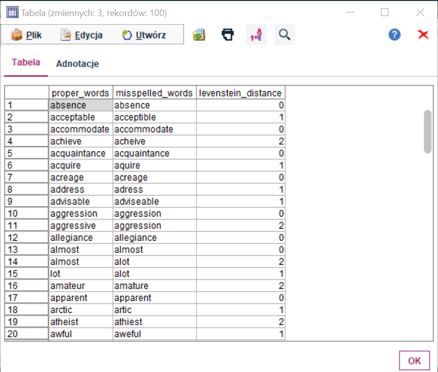
Task: Switch to the Tabela tab
Action: click(x=26, y=62)
